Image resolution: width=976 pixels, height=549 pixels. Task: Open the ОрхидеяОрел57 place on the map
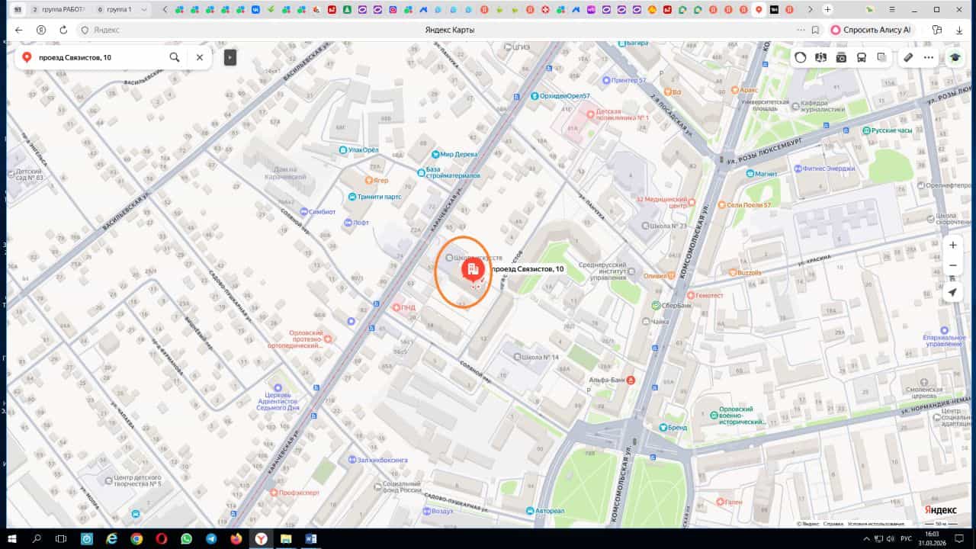pos(561,96)
